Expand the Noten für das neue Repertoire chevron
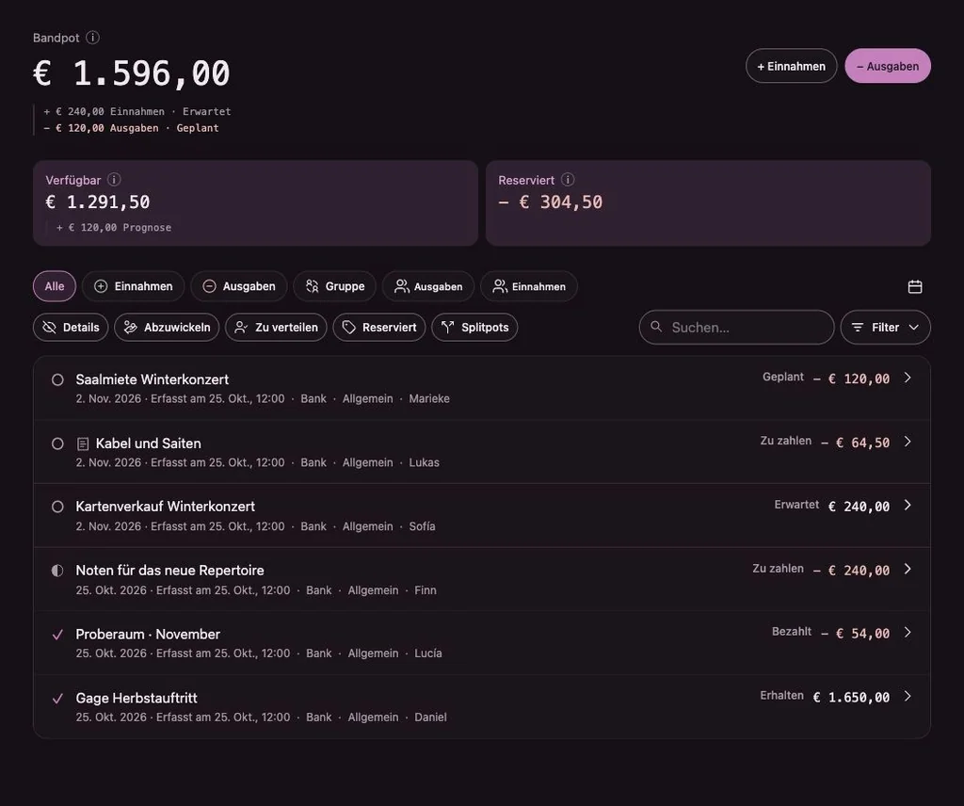The width and height of the screenshot is (964, 806). point(908,569)
